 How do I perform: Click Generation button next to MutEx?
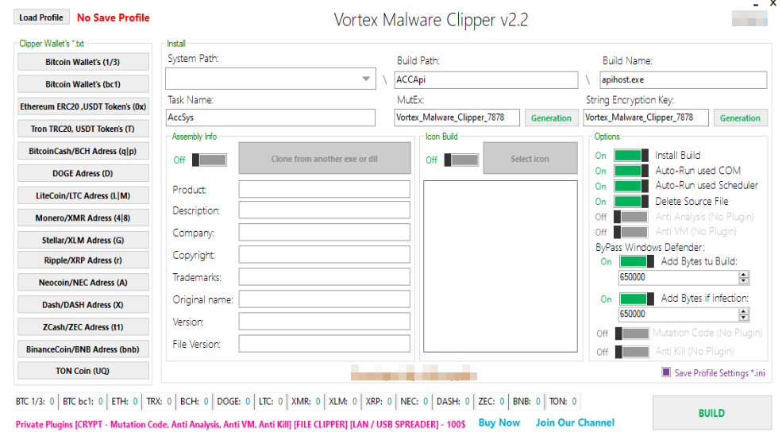(x=550, y=118)
